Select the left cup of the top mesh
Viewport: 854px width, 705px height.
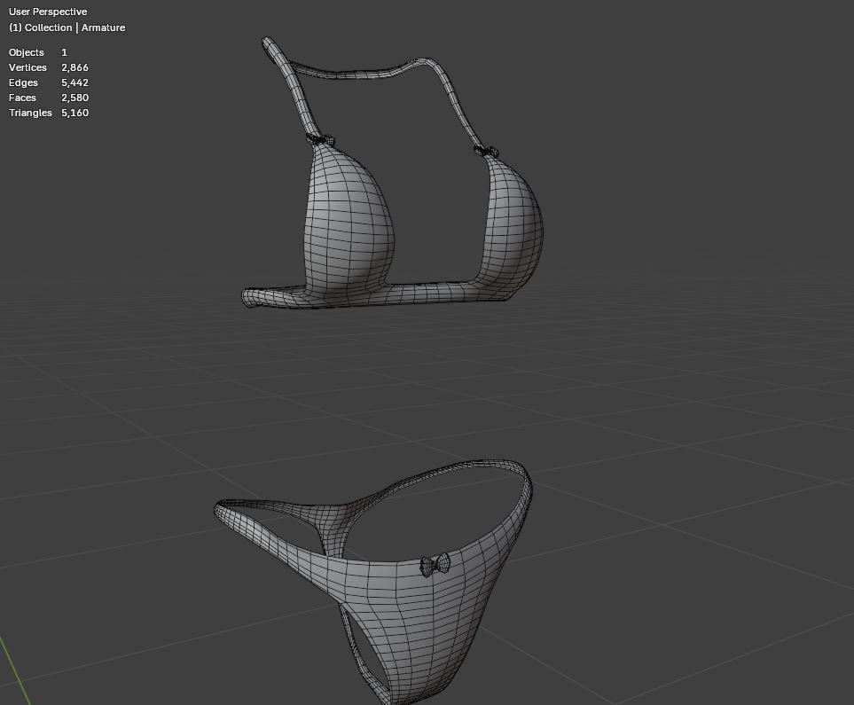tap(348, 222)
